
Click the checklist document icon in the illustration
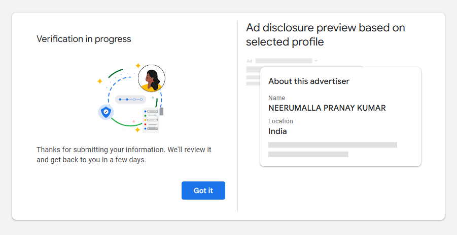pos(152,120)
